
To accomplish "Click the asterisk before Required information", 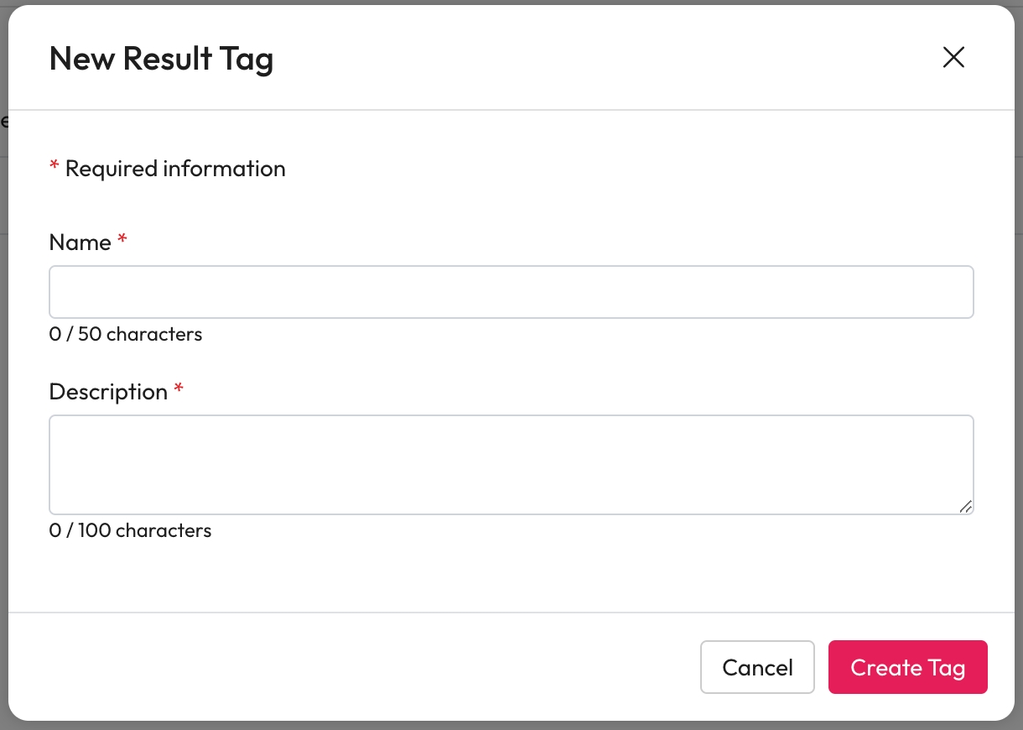I will (55, 167).
